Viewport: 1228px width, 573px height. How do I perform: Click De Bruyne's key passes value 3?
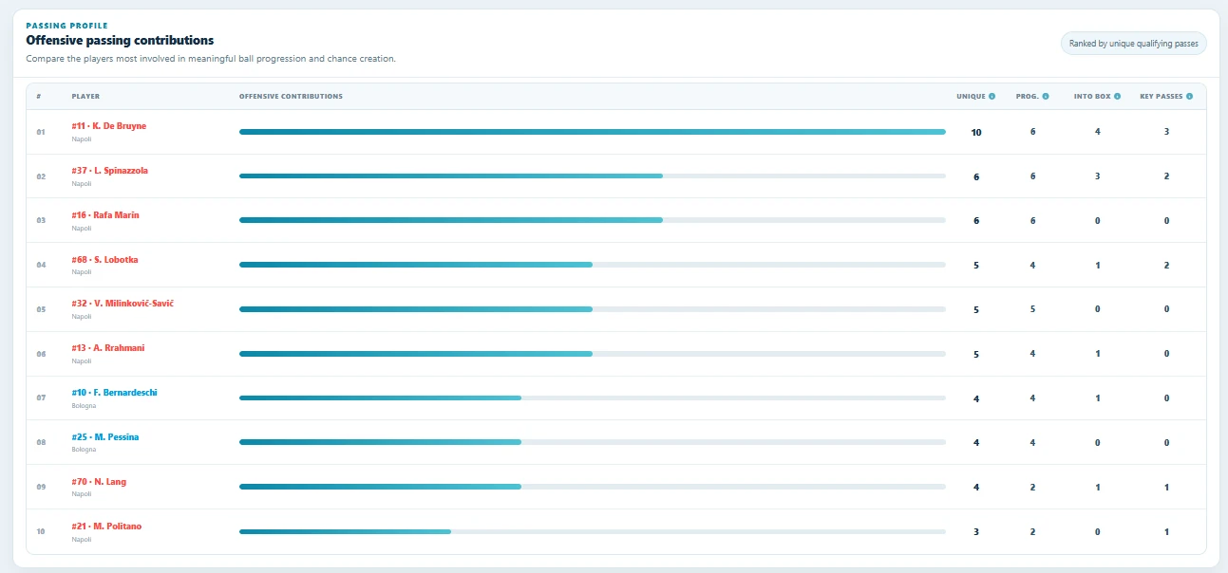click(x=1166, y=131)
